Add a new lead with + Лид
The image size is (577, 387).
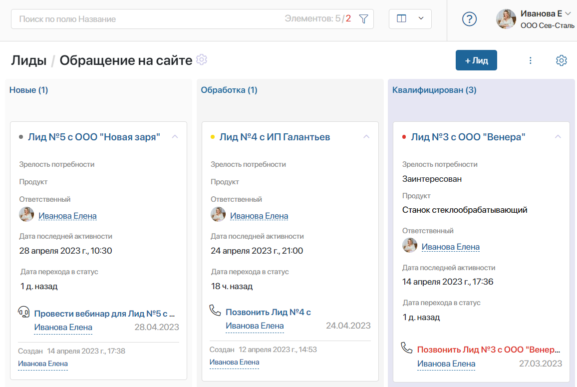tap(476, 60)
